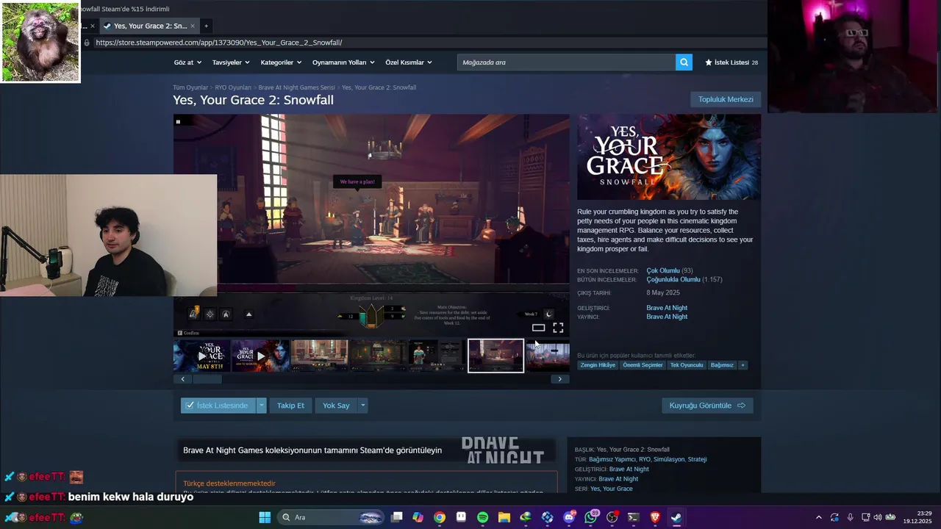941x529 pixels.
Task: Open the 'Göz at' menu
Action: click(187, 62)
